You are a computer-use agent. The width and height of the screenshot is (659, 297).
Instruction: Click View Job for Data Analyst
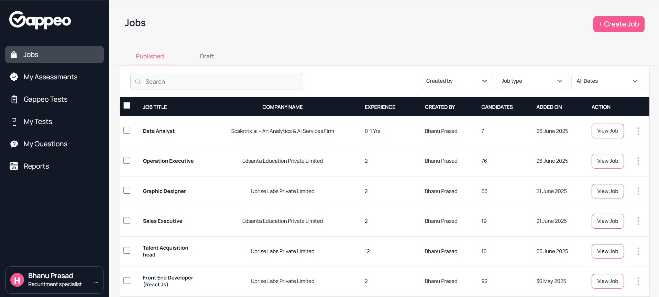607,131
